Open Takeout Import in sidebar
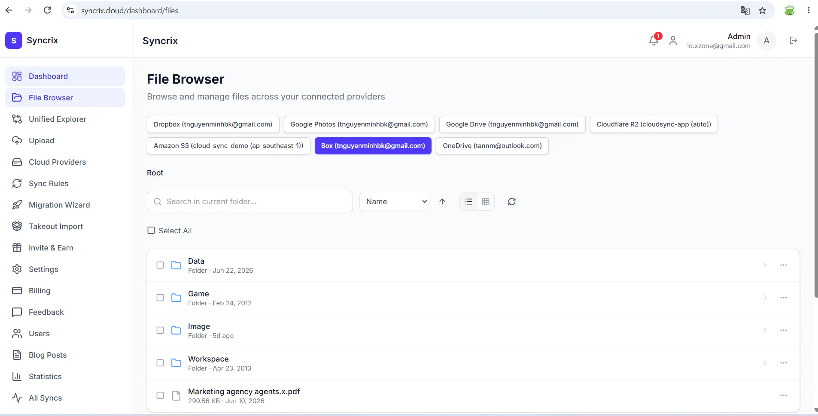Screen dimensions: 818x416 click(65, 226)
